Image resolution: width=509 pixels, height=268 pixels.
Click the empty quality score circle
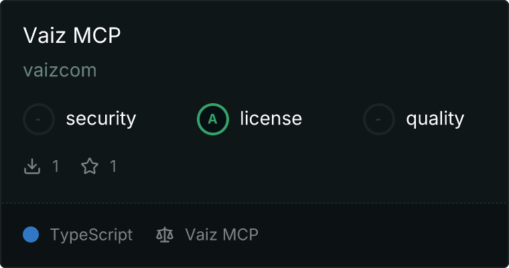pyautogui.click(x=379, y=119)
